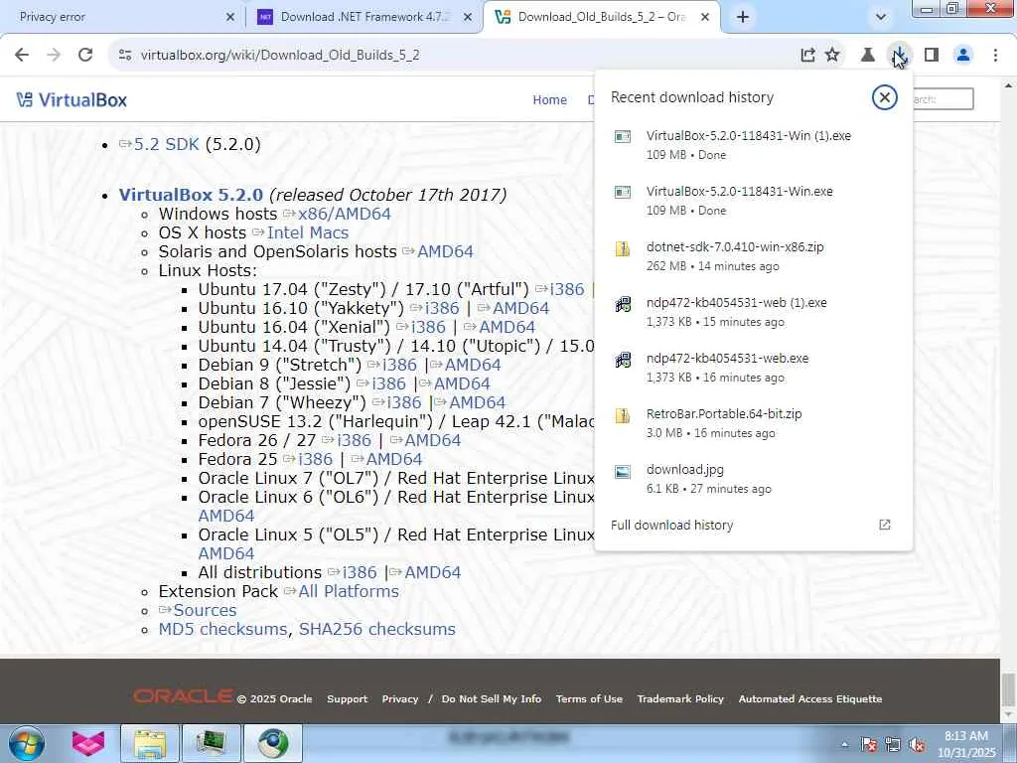Screen dimensions: 1017x763
Task: Download Solaris hosts AMD64 package
Action: 445,251
